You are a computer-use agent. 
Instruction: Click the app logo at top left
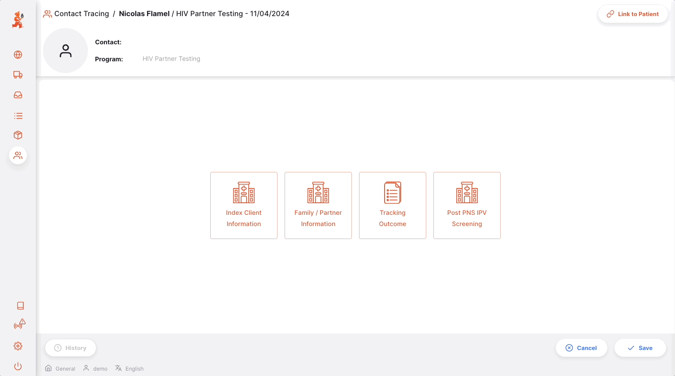pos(18,20)
